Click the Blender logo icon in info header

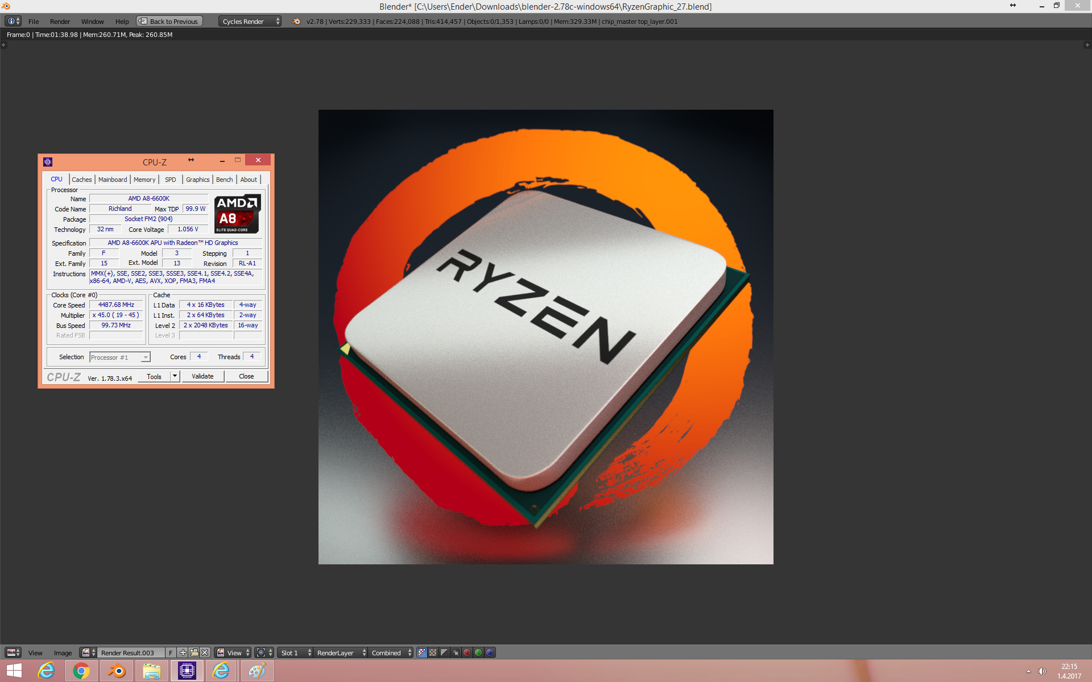[296, 22]
